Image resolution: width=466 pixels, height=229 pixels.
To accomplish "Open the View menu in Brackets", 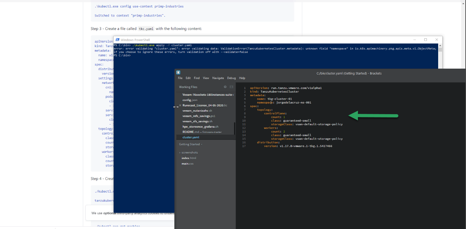I will 206,78.
